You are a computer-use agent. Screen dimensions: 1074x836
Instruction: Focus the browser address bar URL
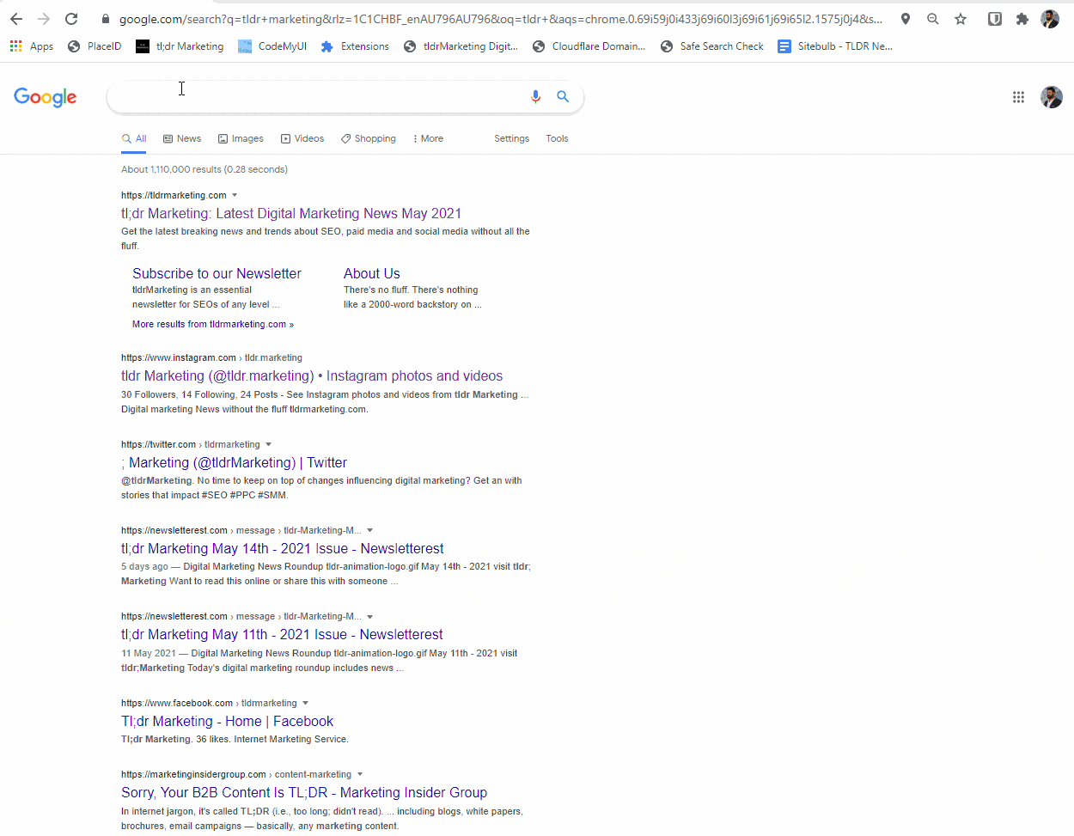click(500, 19)
